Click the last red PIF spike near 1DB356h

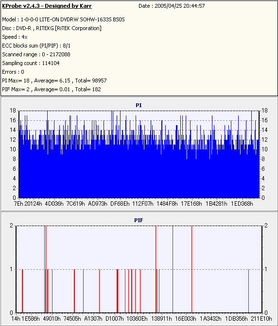248,291
